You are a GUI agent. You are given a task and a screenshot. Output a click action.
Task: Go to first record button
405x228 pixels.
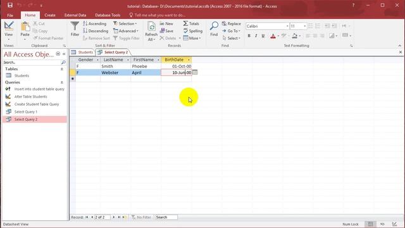pos(87,217)
